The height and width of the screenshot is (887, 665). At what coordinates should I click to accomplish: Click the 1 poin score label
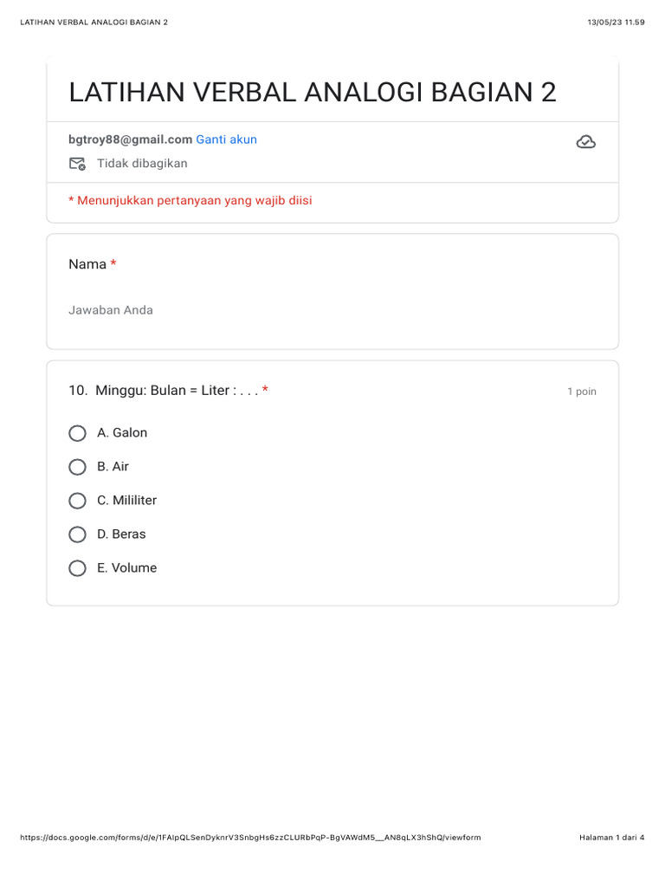tap(582, 392)
